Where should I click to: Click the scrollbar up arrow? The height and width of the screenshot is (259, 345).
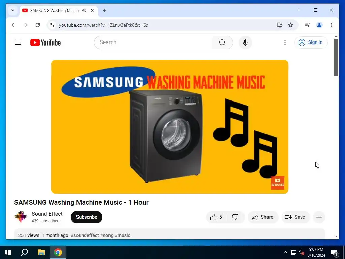[336, 36]
